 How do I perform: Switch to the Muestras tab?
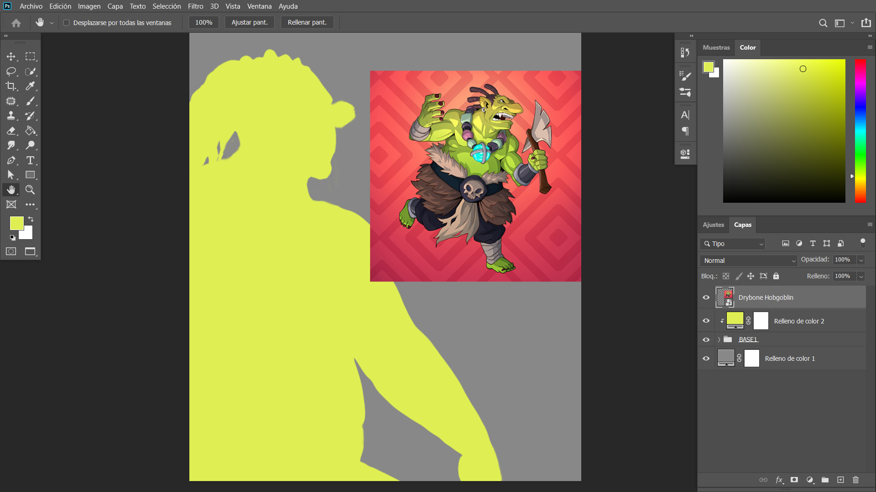716,47
